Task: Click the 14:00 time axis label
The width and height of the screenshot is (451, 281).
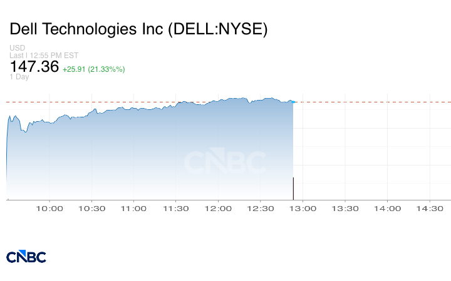Action: click(387, 209)
